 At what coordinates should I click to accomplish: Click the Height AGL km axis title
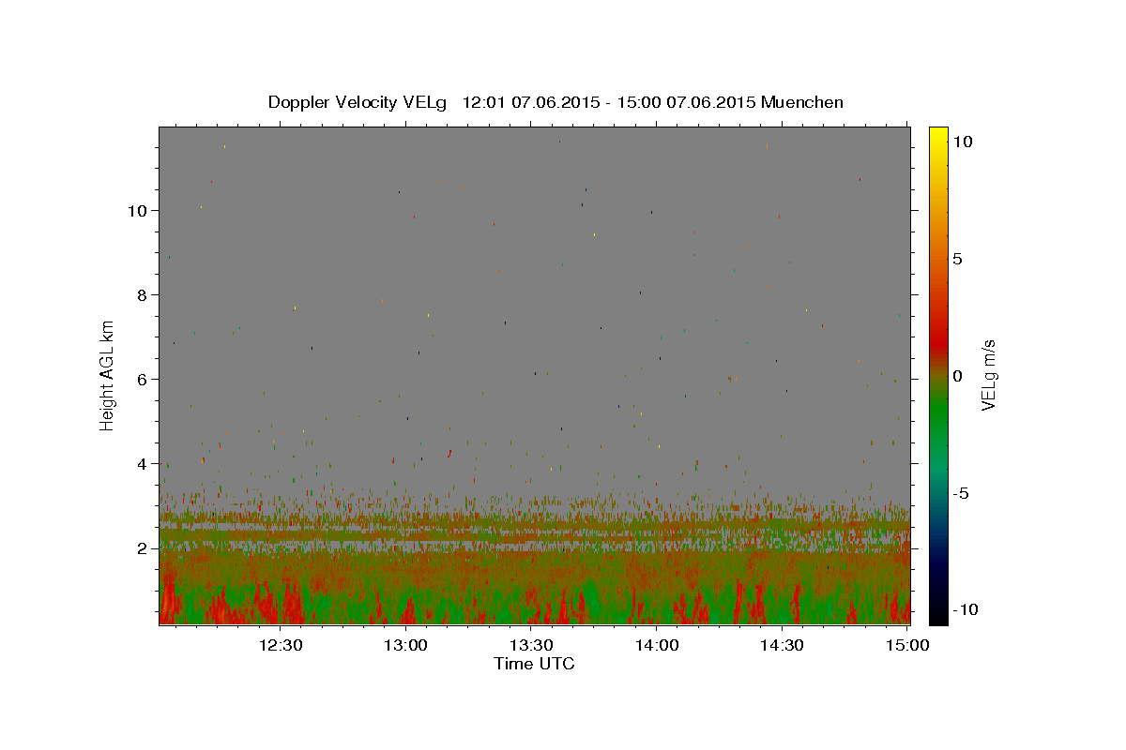click(108, 375)
